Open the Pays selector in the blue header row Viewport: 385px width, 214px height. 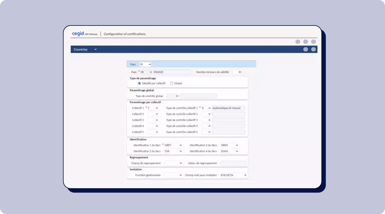click(x=150, y=64)
